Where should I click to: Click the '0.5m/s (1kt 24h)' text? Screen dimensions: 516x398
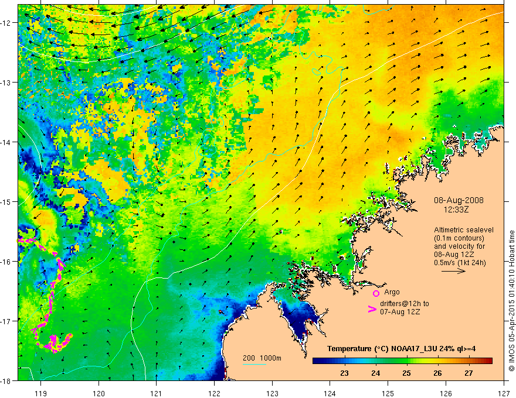(x=460, y=263)
